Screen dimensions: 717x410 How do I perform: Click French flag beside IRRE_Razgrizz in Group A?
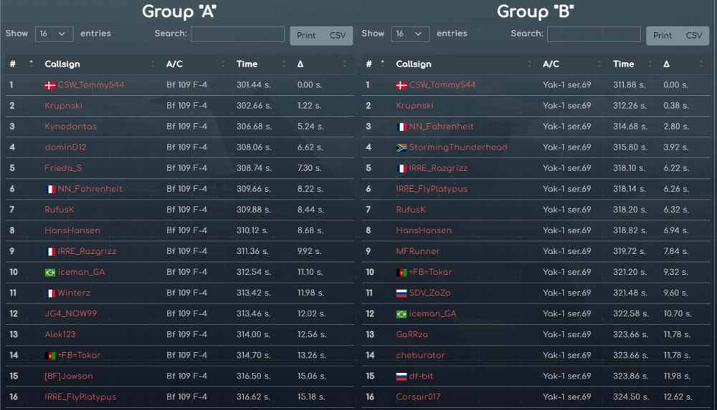[49, 252]
